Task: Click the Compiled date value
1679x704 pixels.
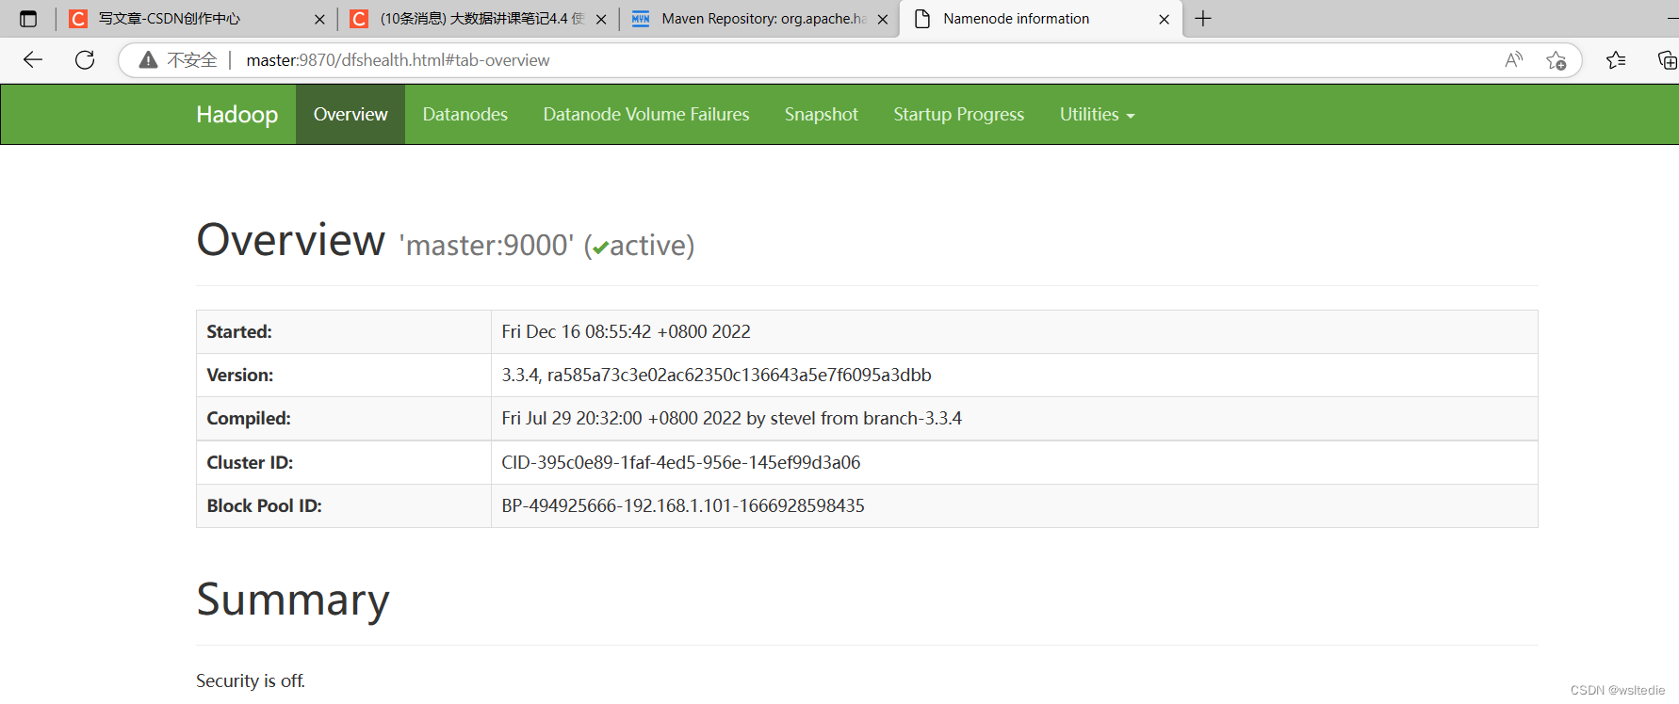Action: coord(732,419)
